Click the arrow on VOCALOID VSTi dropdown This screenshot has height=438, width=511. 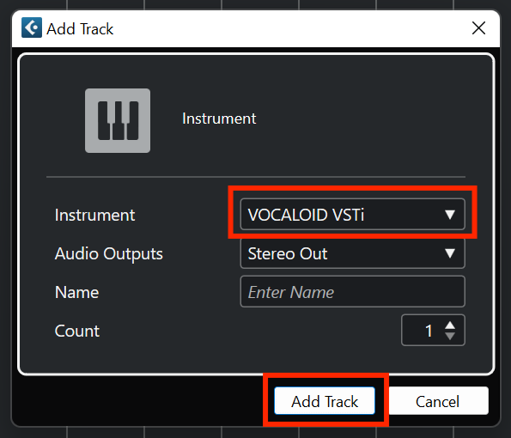(450, 215)
